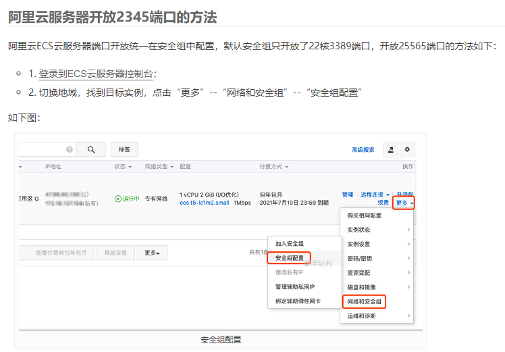Expand the 运维和诊断 submenu
505x352 pixels.
[377, 316]
